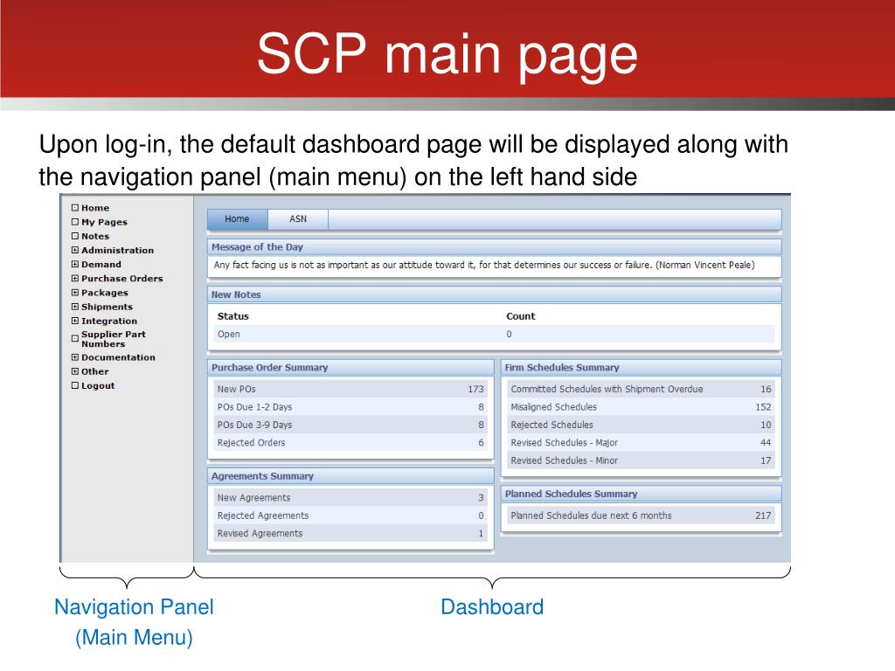Click the box icon beside Home
This screenshot has height=671, width=895.
[75, 208]
